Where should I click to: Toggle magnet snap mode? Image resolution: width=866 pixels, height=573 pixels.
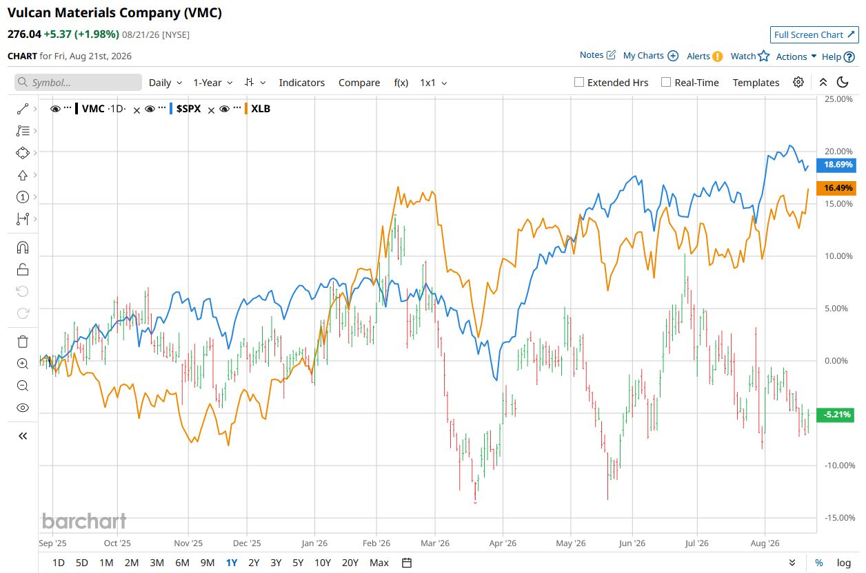[22, 247]
